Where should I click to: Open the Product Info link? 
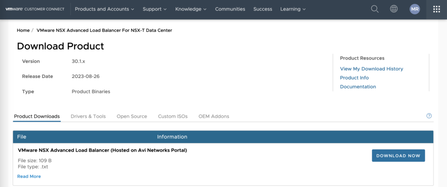[354, 78]
